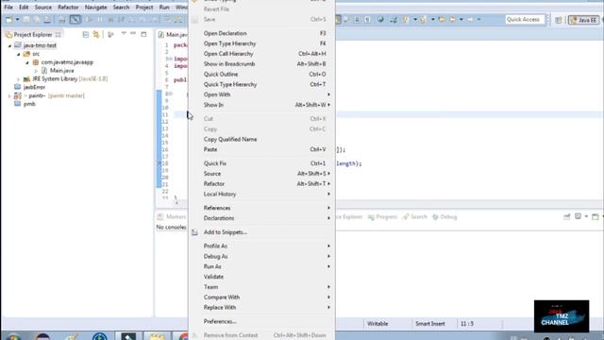604x340 pixels.
Task: Switch to the Java EE perspective
Action: [584, 20]
